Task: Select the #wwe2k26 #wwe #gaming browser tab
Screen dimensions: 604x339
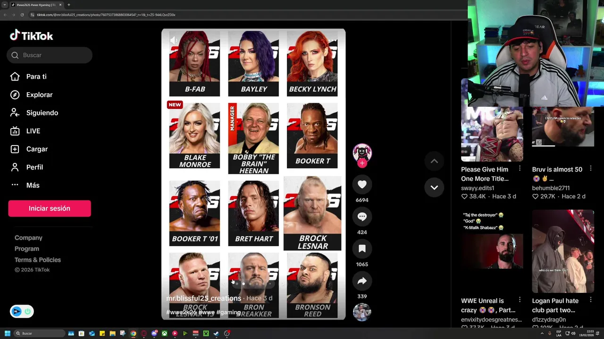Action: pos(36,5)
